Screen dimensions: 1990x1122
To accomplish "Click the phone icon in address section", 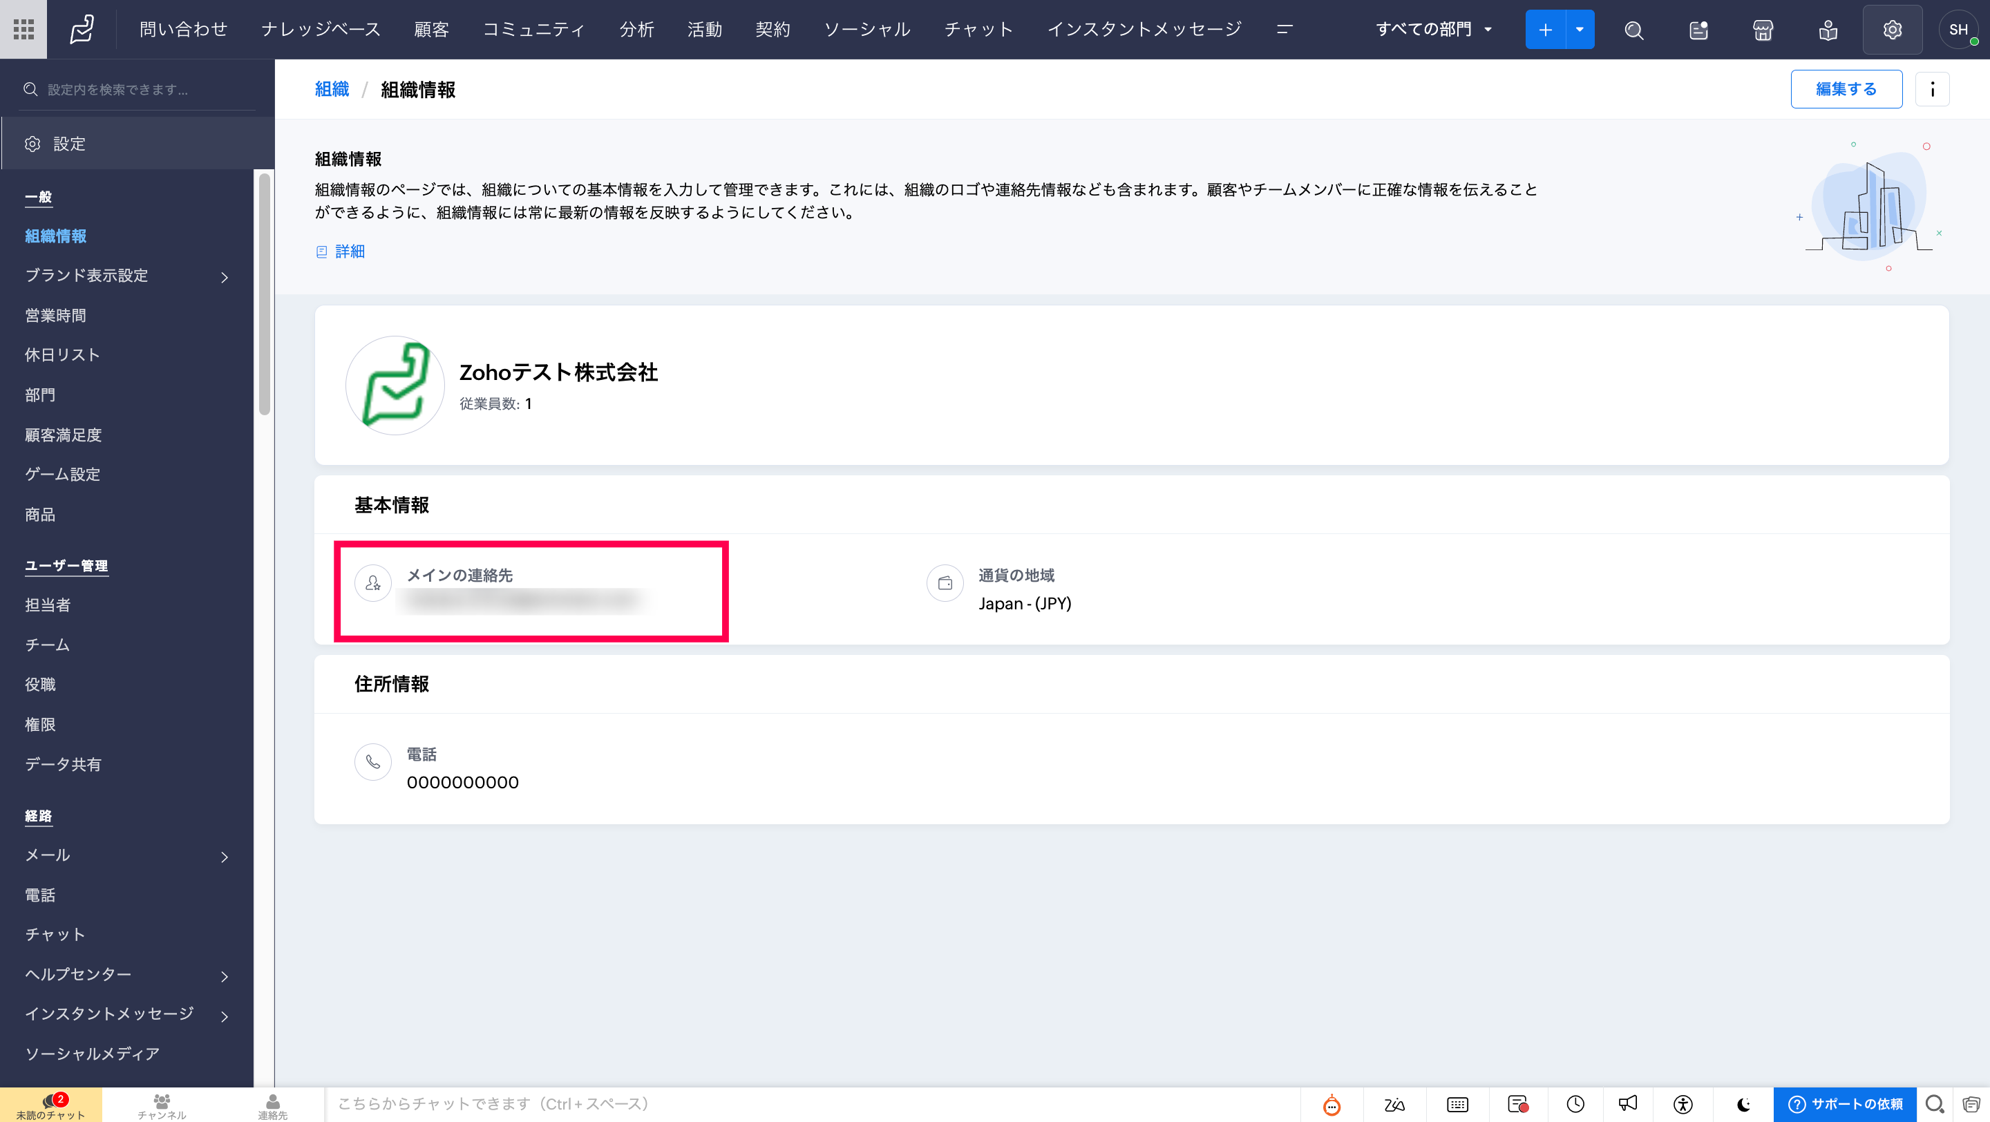I will pyautogui.click(x=373, y=762).
